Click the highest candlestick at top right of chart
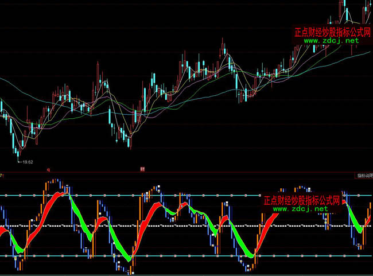The width and height of the screenshot is (373, 276). tap(346, 9)
